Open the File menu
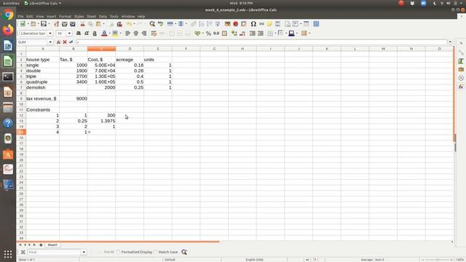Image resolution: width=466 pixels, height=262 pixels. 20,16
